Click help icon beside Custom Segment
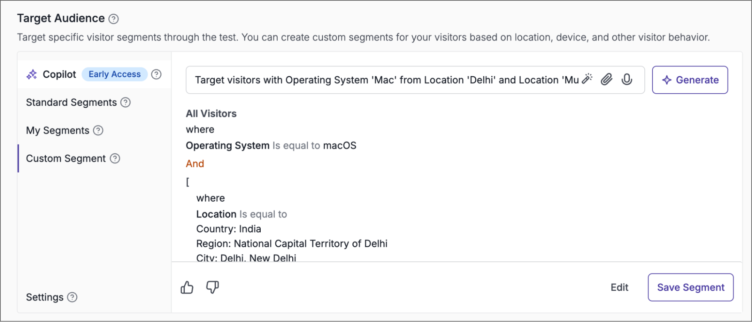This screenshot has width=752, height=322. (x=115, y=159)
